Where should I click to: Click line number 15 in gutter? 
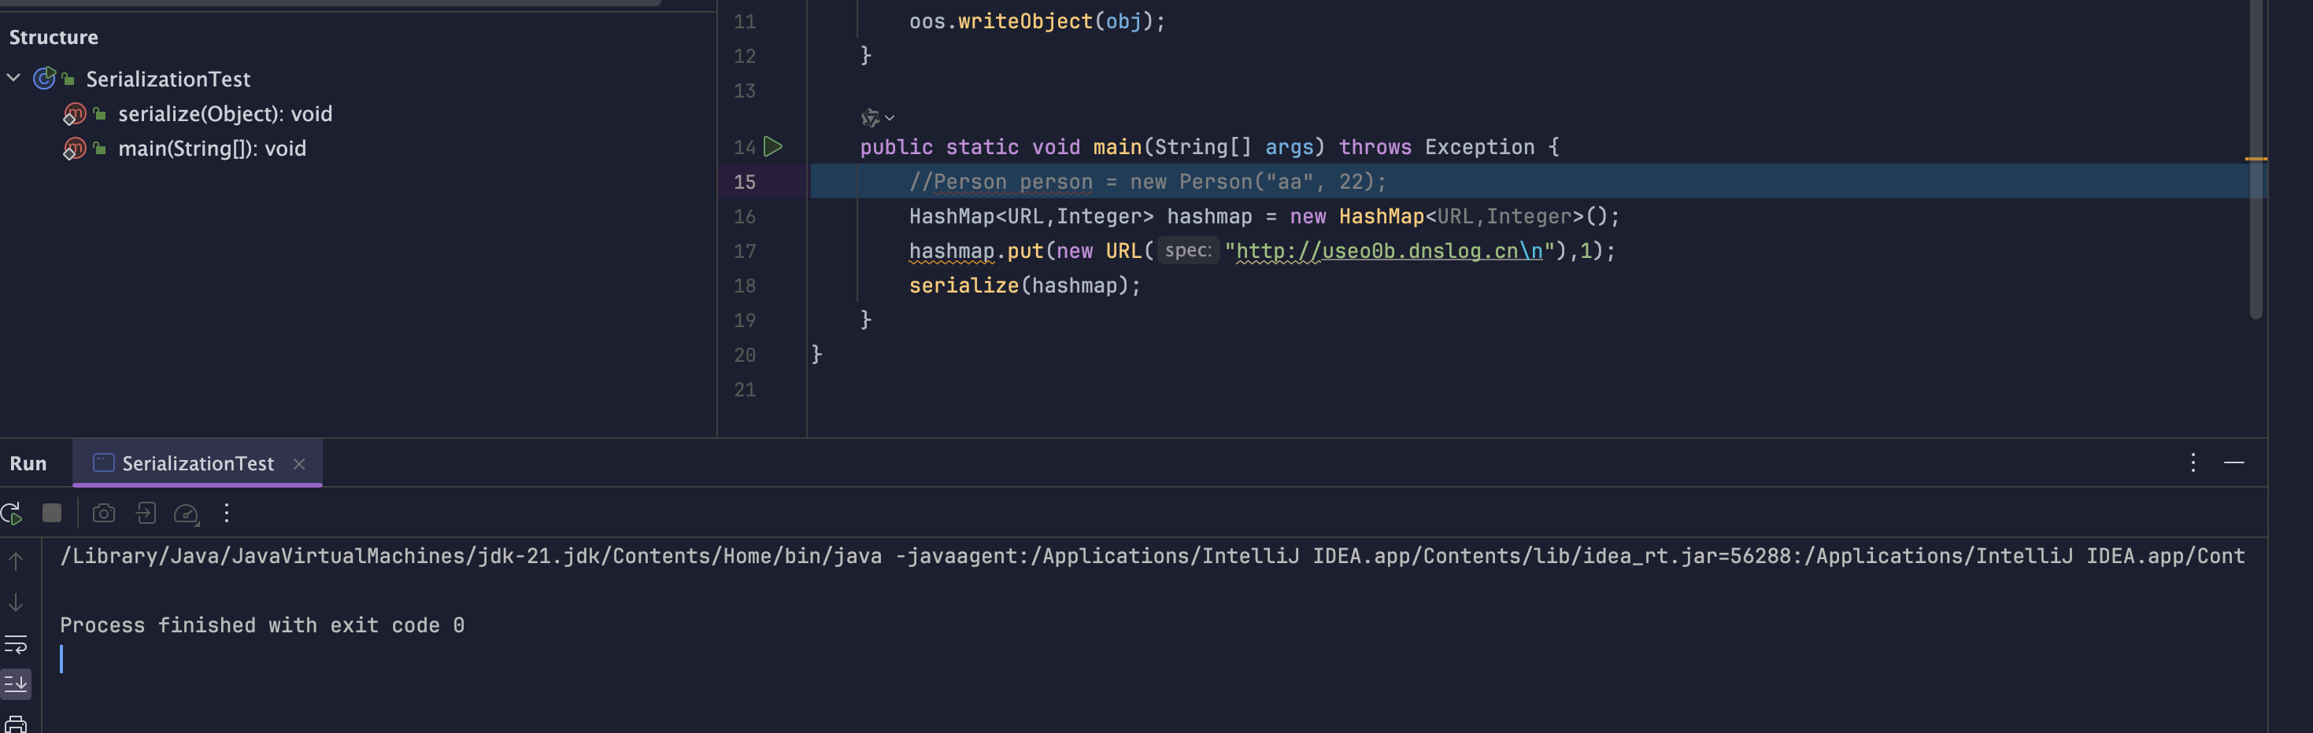(744, 182)
